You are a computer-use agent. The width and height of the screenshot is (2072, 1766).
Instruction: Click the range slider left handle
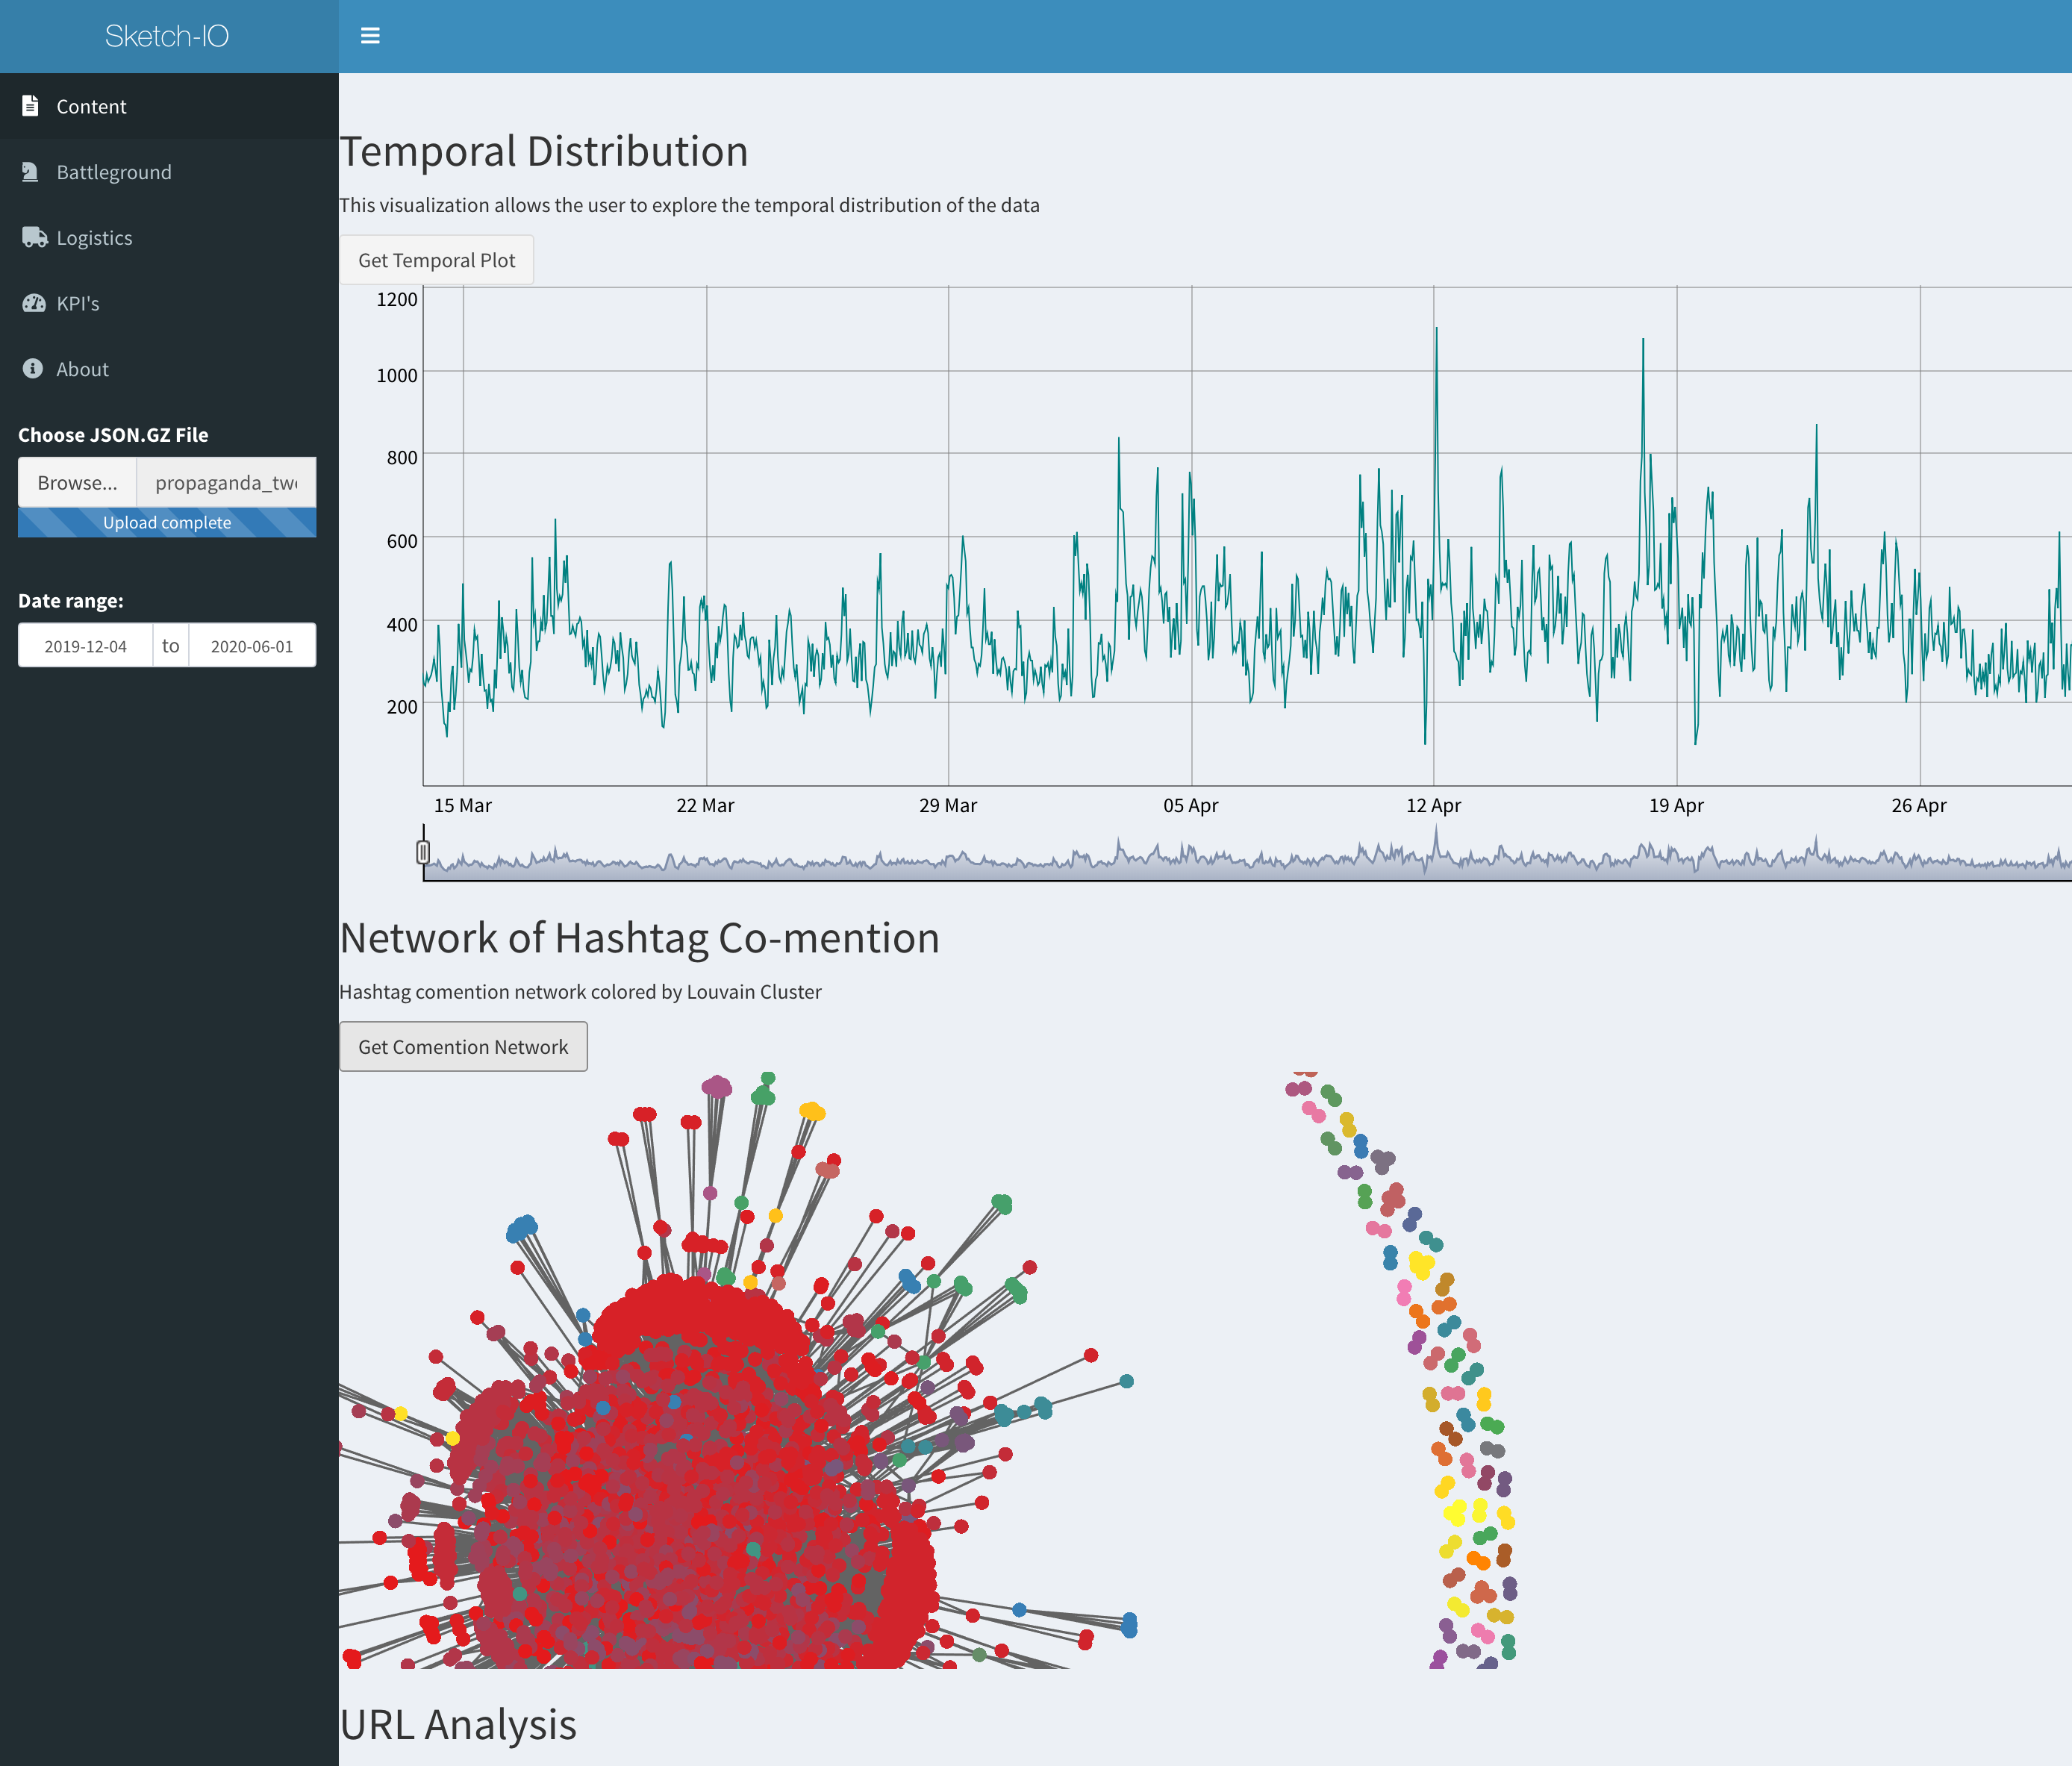423,852
